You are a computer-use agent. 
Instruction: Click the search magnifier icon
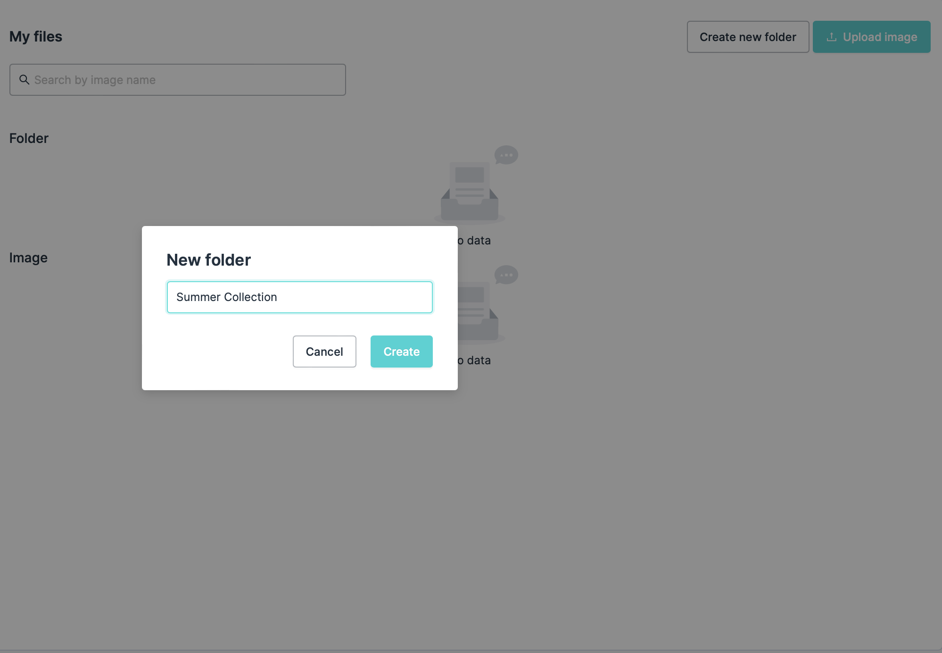click(24, 80)
